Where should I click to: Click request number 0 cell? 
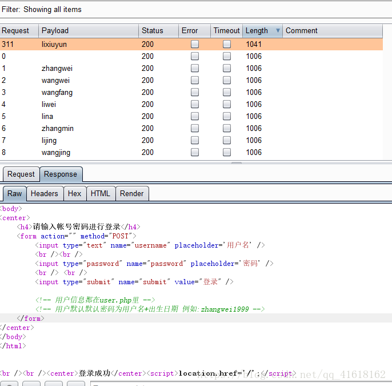click(3, 56)
